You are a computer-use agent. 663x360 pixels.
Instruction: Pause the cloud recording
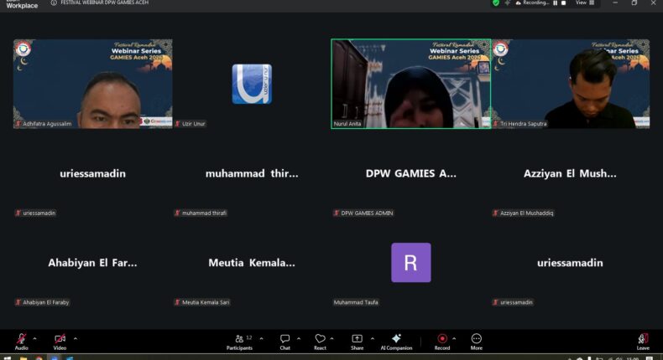pyautogui.click(x=556, y=3)
